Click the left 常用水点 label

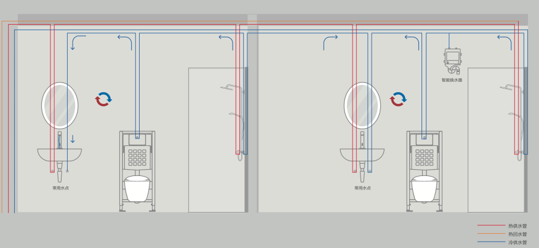(60, 188)
